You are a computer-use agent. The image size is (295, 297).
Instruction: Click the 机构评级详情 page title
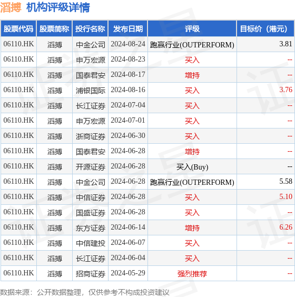(x=58, y=8)
